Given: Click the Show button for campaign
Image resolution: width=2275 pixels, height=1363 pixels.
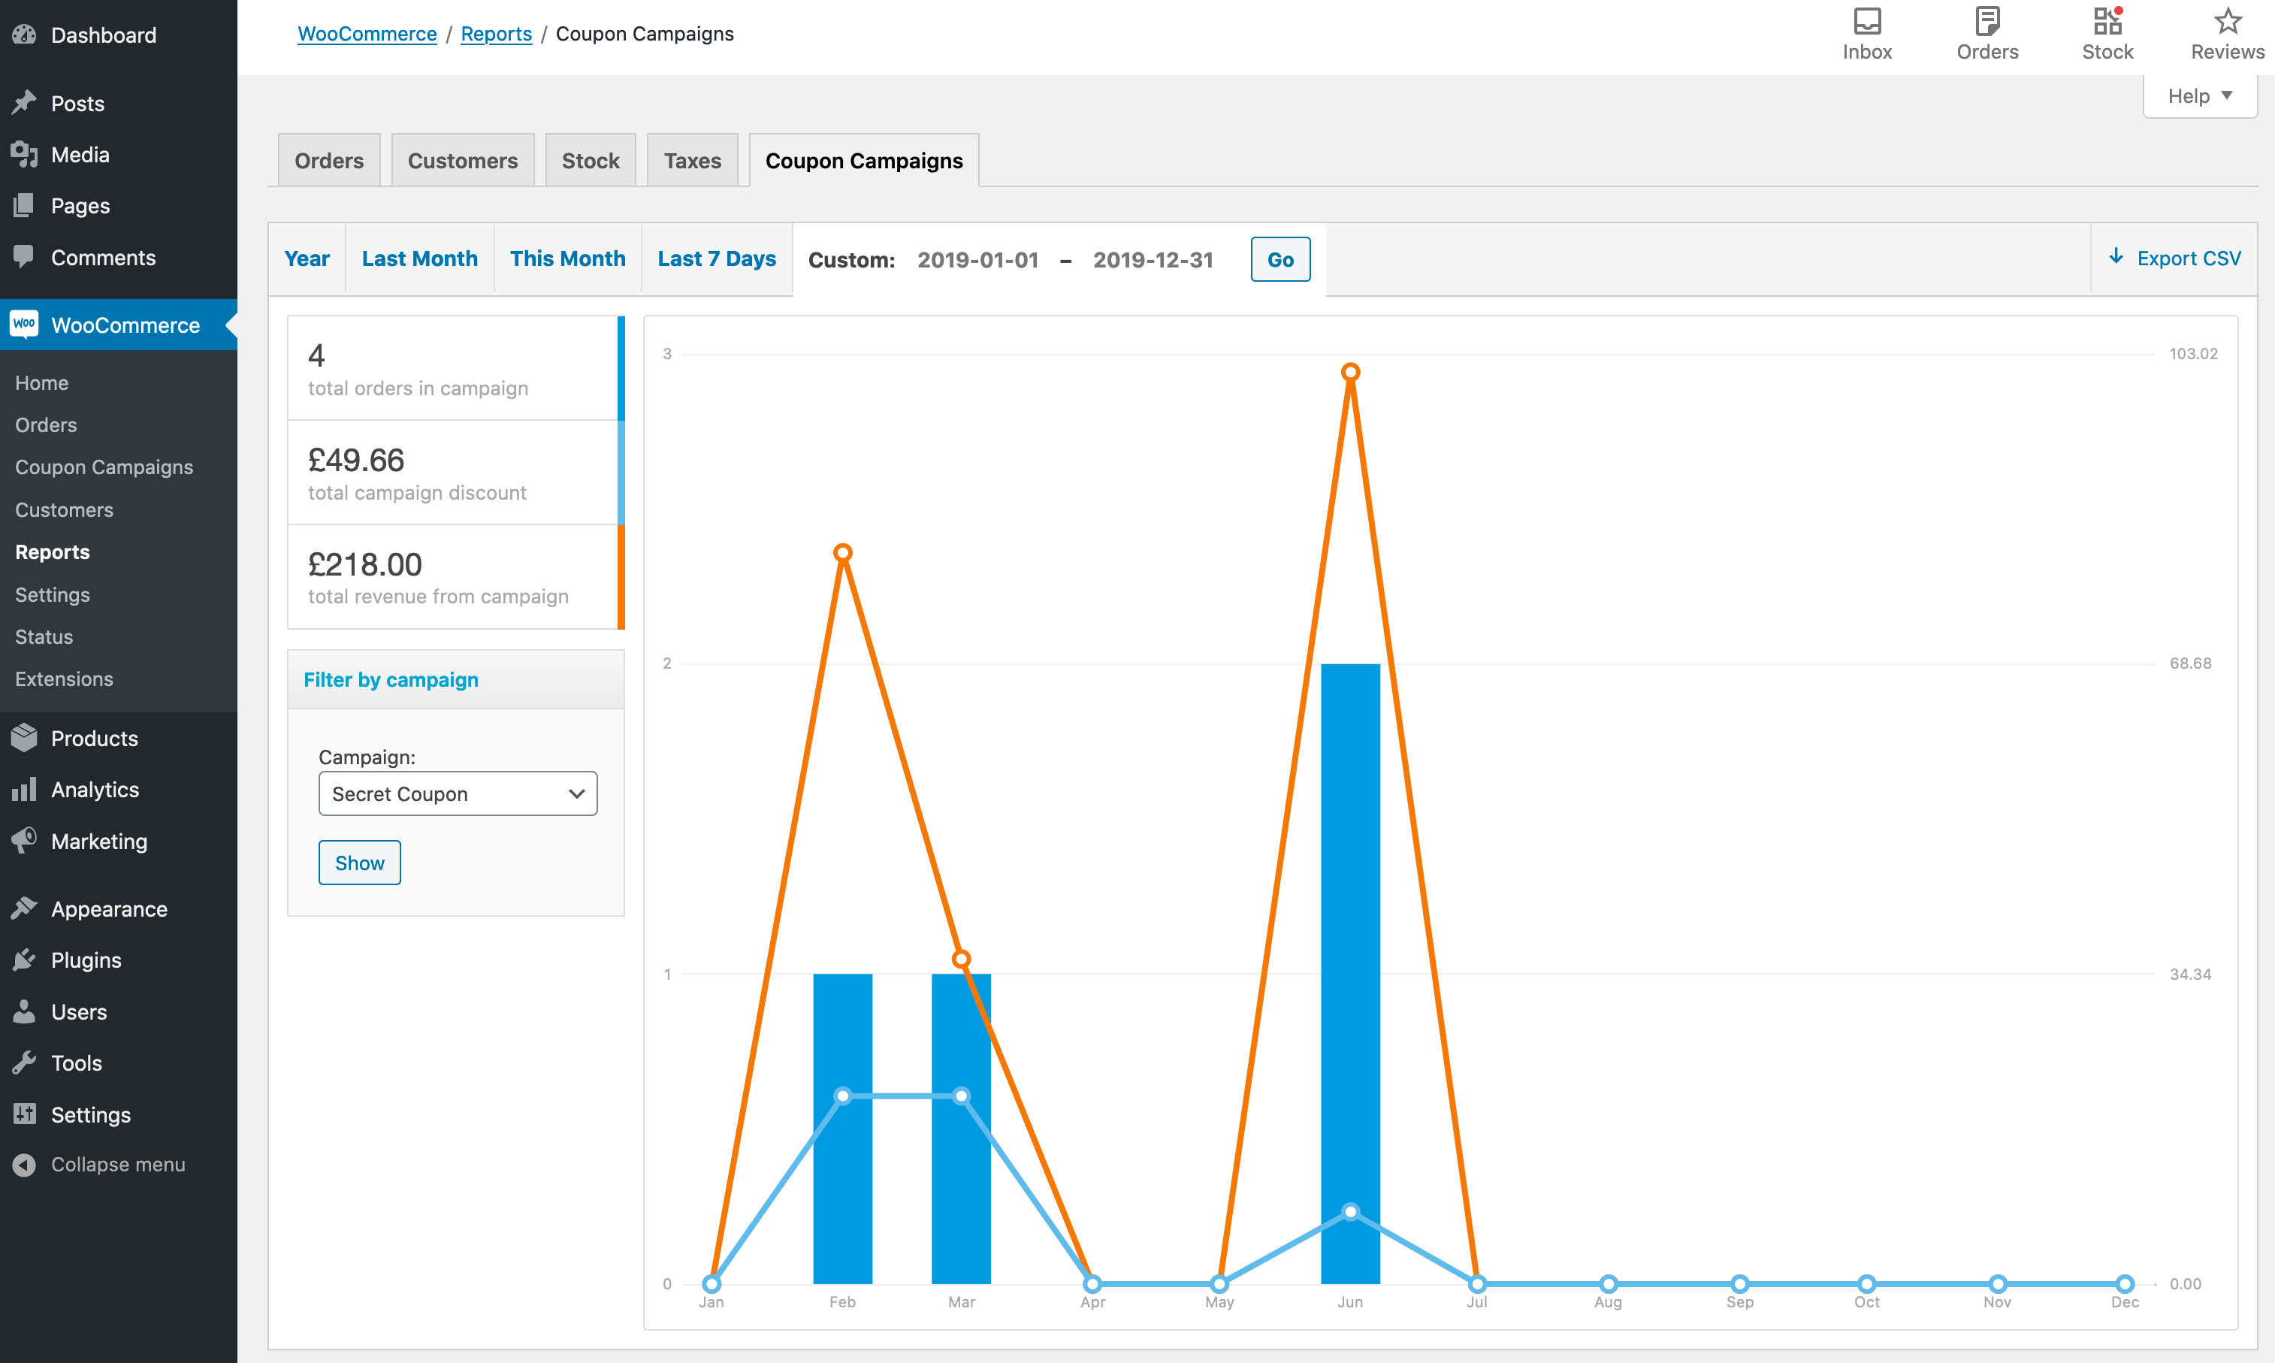Looking at the screenshot, I should pyautogui.click(x=360, y=862).
